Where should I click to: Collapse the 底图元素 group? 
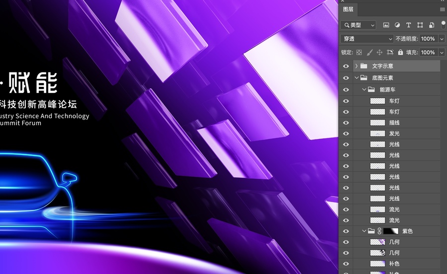pos(356,77)
